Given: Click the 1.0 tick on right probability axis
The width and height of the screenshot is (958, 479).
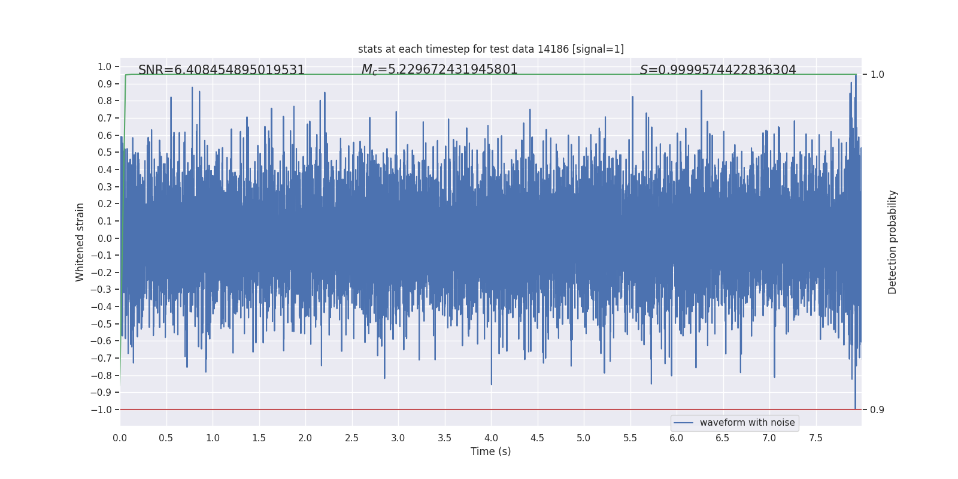Looking at the screenshot, I should [877, 74].
